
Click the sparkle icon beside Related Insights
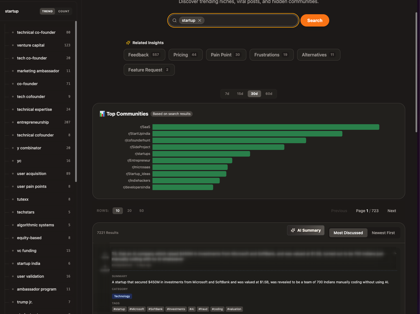point(128,43)
